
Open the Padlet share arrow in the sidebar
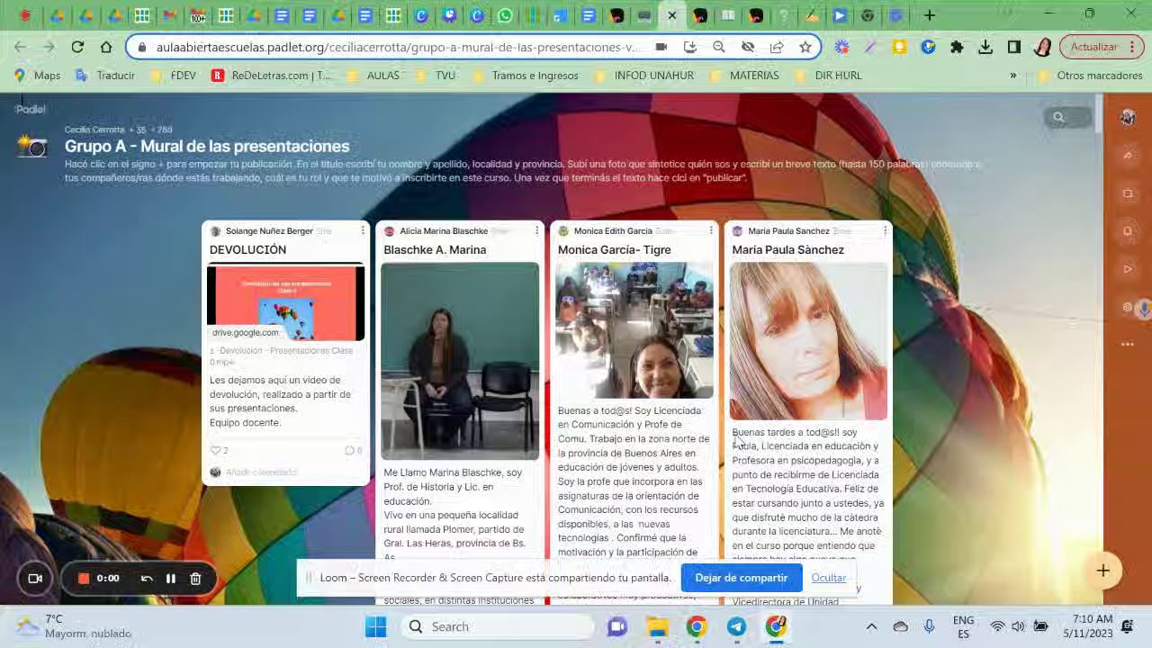[x=1128, y=155]
